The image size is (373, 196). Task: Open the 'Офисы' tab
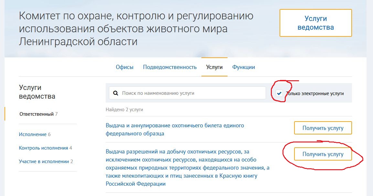coord(124,67)
